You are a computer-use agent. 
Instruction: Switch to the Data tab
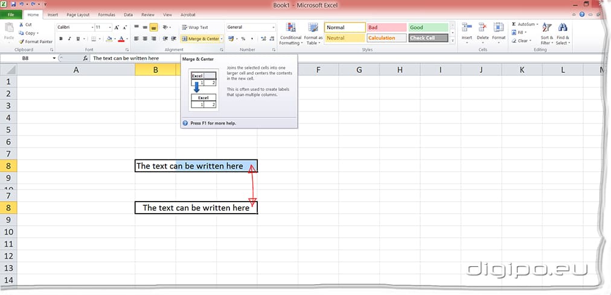(128, 15)
